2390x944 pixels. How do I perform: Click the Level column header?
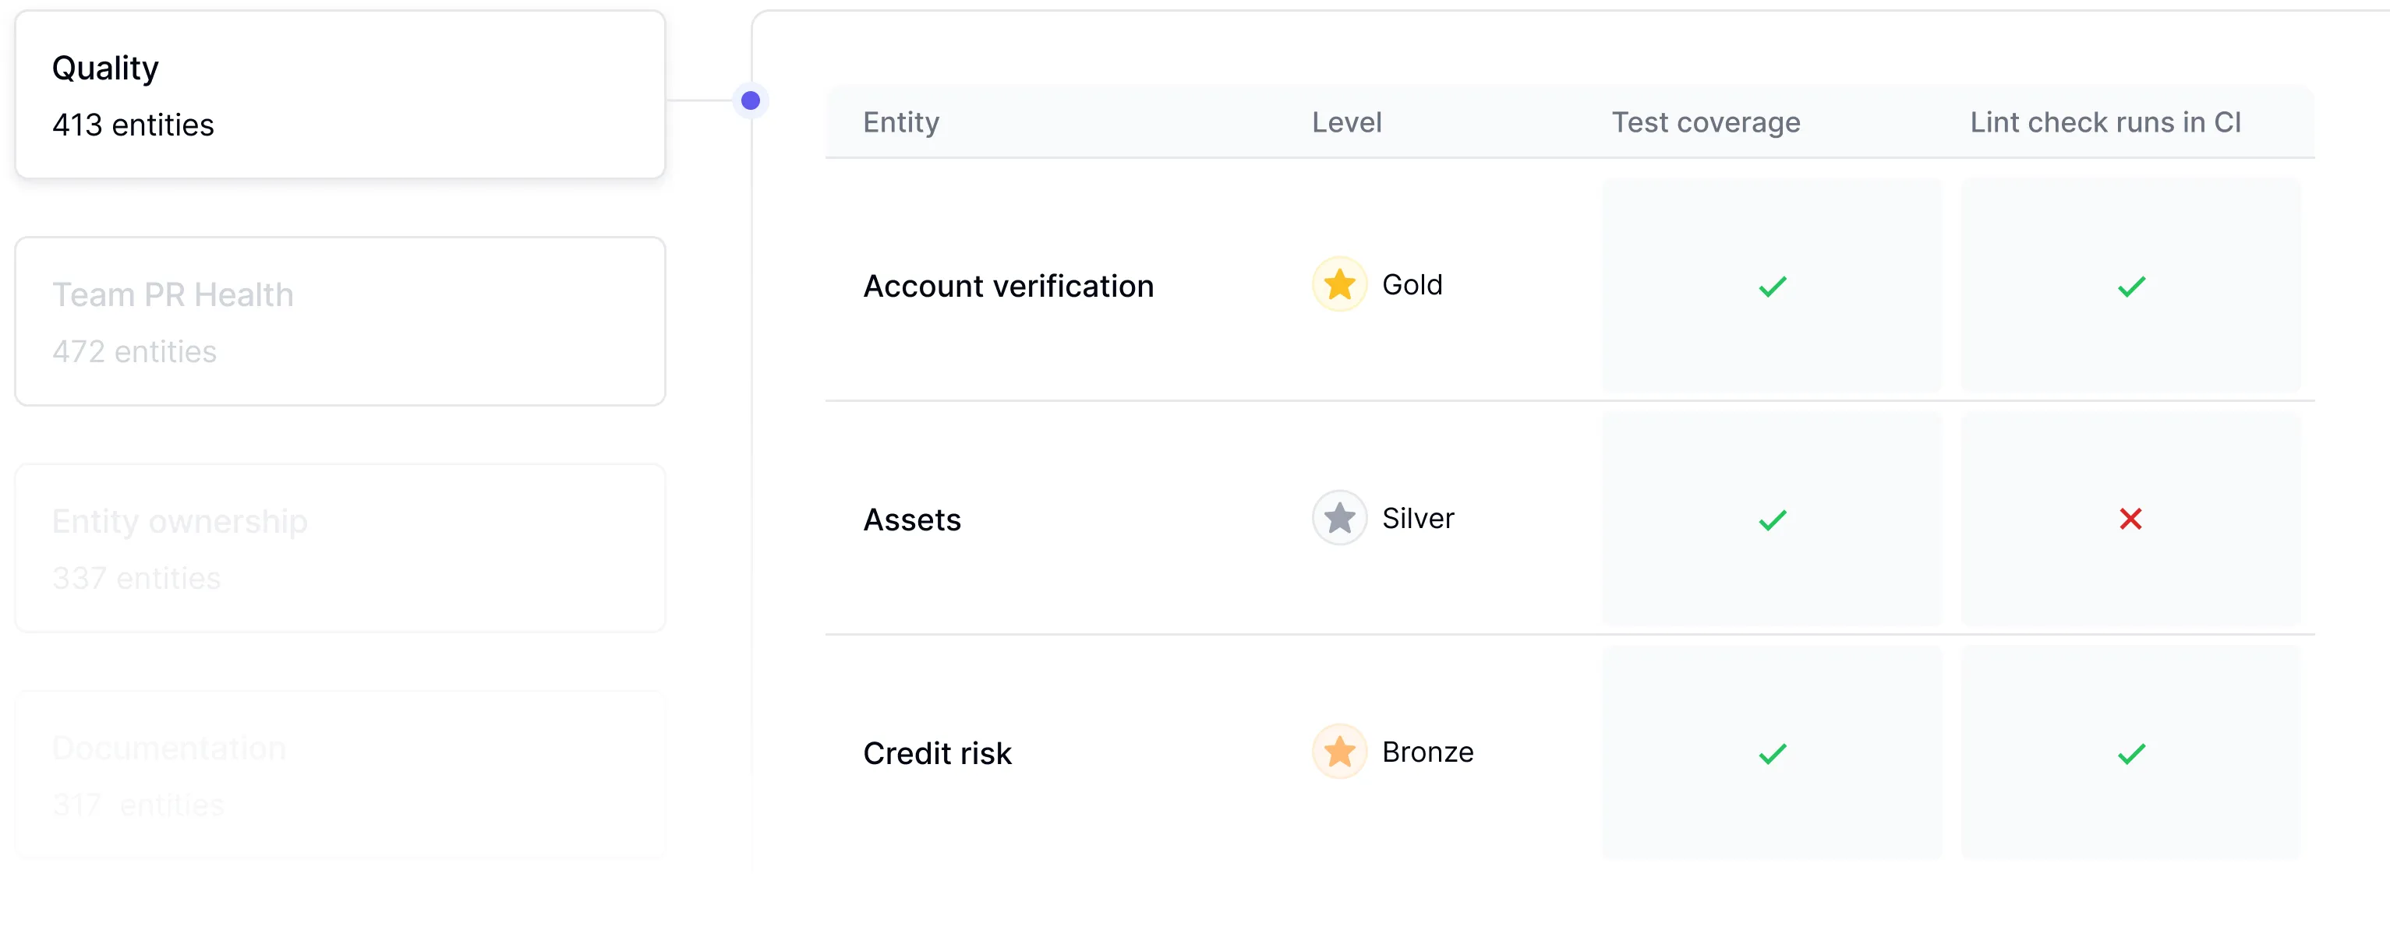pos(1346,122)
